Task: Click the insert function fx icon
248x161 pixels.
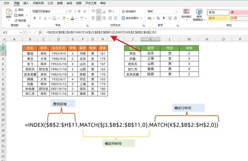Action: (40, 33)
